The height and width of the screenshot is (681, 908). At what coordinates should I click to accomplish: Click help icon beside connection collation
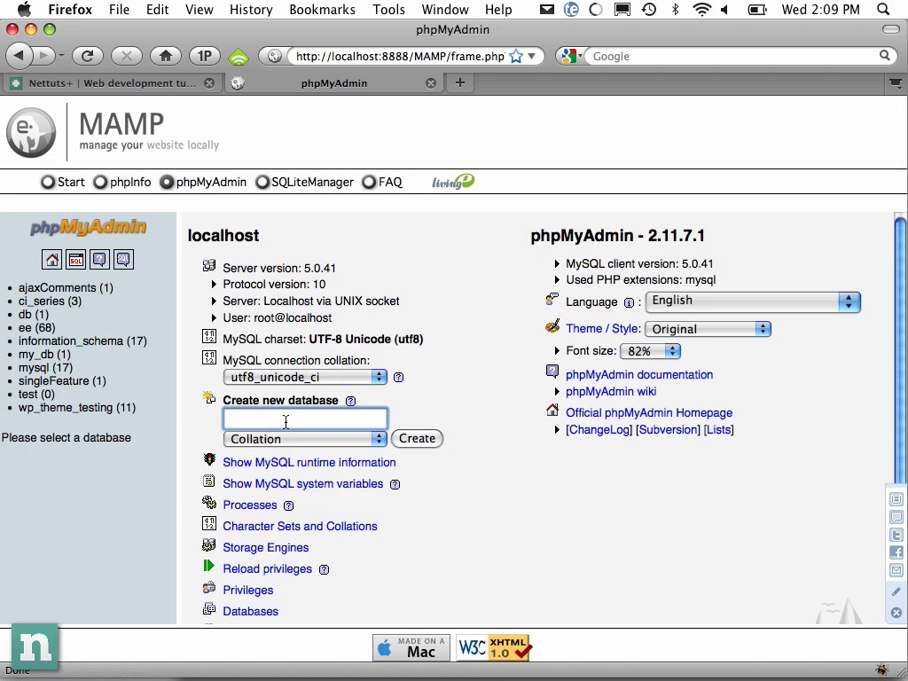(x=398, y=377)
